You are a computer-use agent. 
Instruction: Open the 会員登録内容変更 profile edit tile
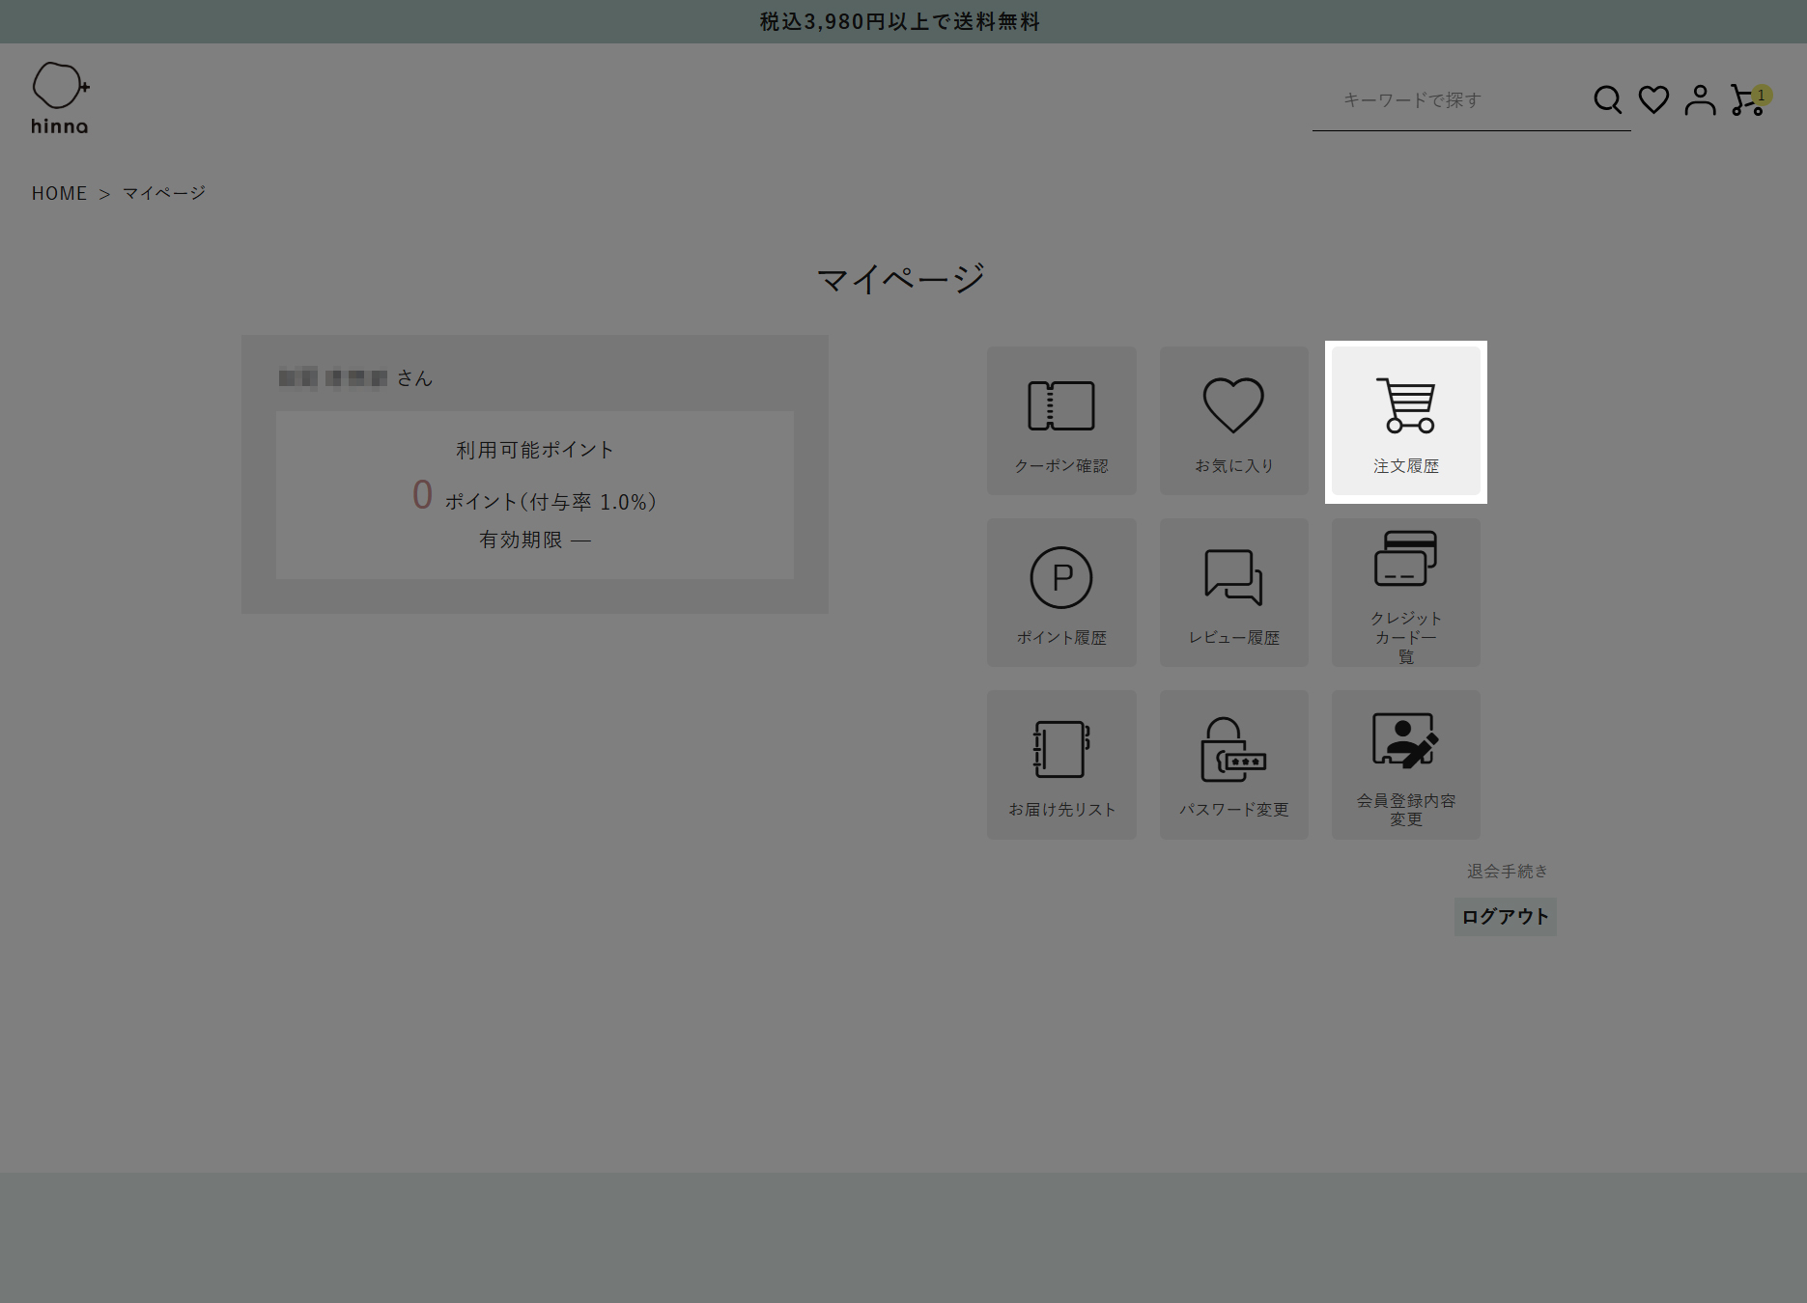pos(1405,764)
